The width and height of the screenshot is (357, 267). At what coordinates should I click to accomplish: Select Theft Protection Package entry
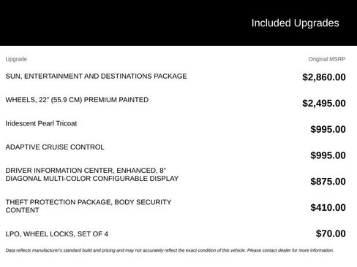89,206
